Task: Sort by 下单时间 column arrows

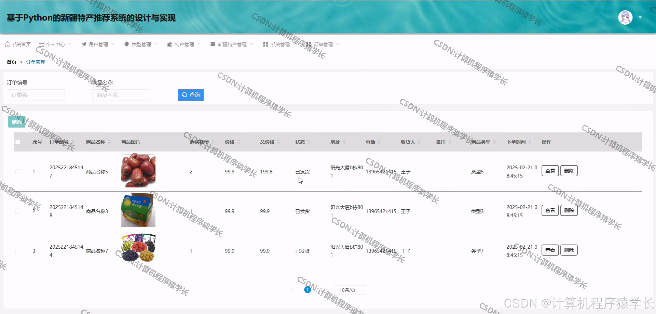Action: (x=530, y=142)
